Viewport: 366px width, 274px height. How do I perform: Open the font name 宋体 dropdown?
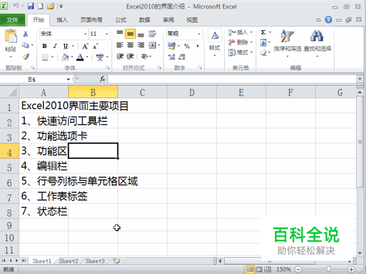(85, 34)
